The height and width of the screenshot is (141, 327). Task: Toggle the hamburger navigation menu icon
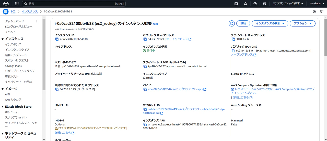point(6,11)
